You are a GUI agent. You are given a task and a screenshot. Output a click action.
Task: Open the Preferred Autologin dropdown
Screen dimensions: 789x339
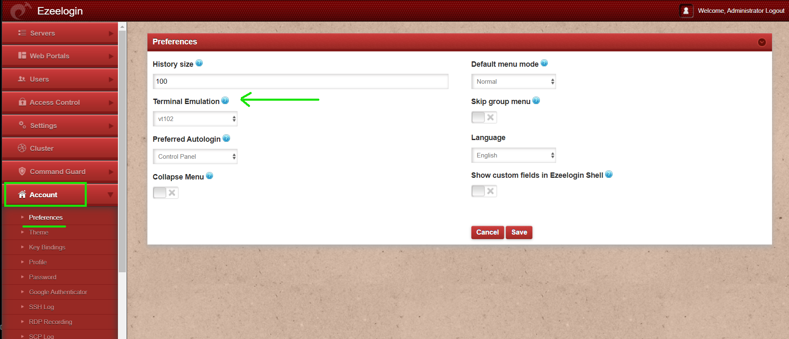(195, 157)
